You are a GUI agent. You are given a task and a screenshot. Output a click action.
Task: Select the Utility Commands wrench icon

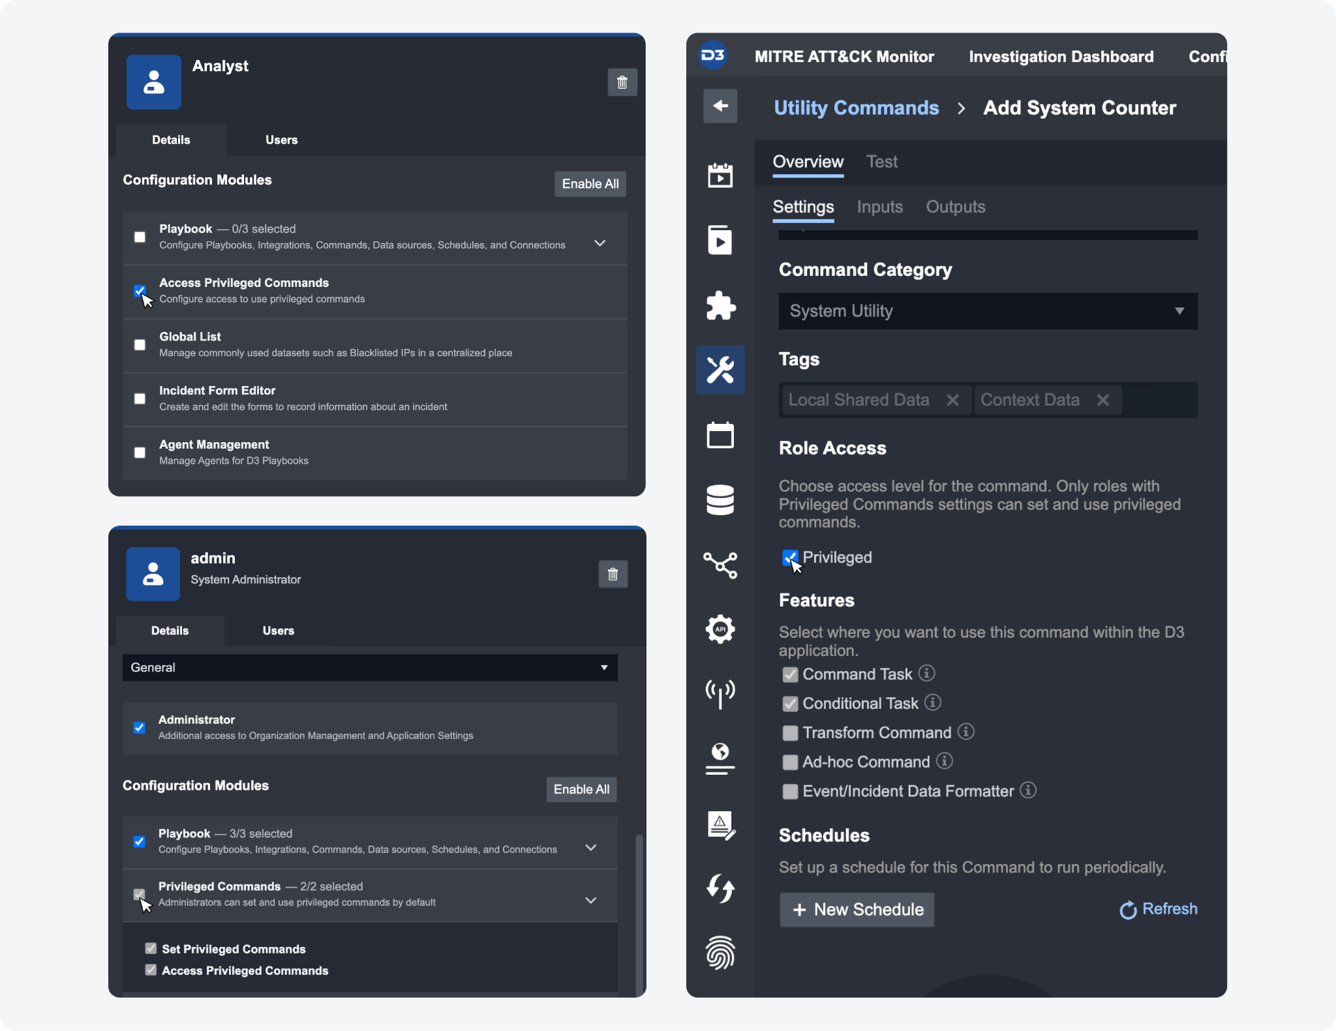click(x=720, y=370)
